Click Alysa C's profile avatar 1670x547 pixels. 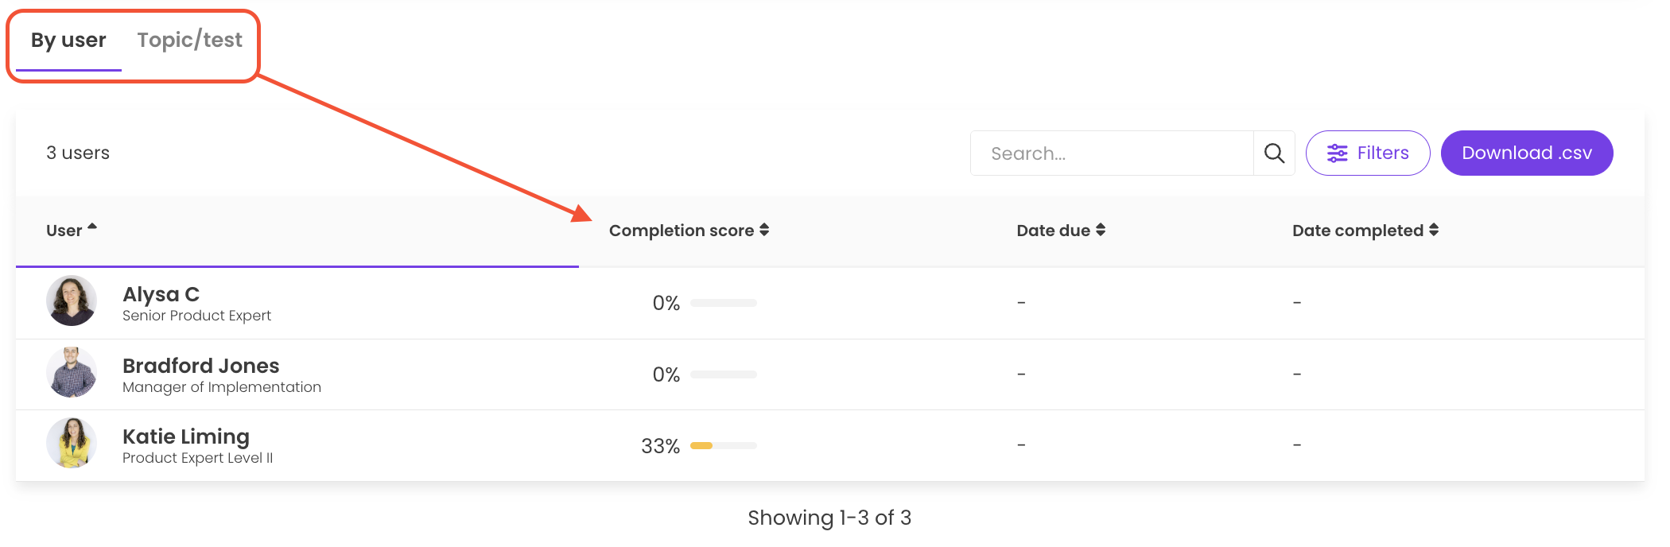[x=72, y=301]
